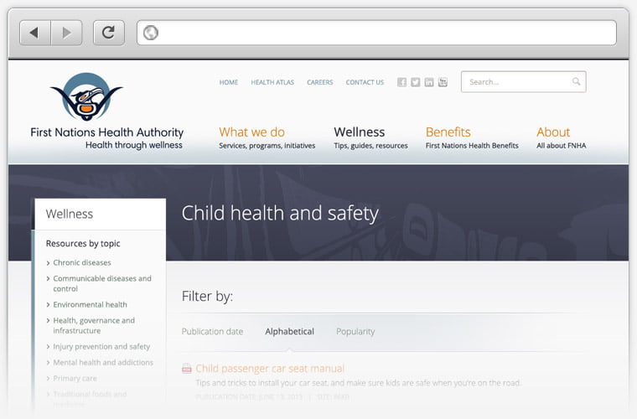
Task: Sort results by Popularity tab
Action: [x=355, y=332]
